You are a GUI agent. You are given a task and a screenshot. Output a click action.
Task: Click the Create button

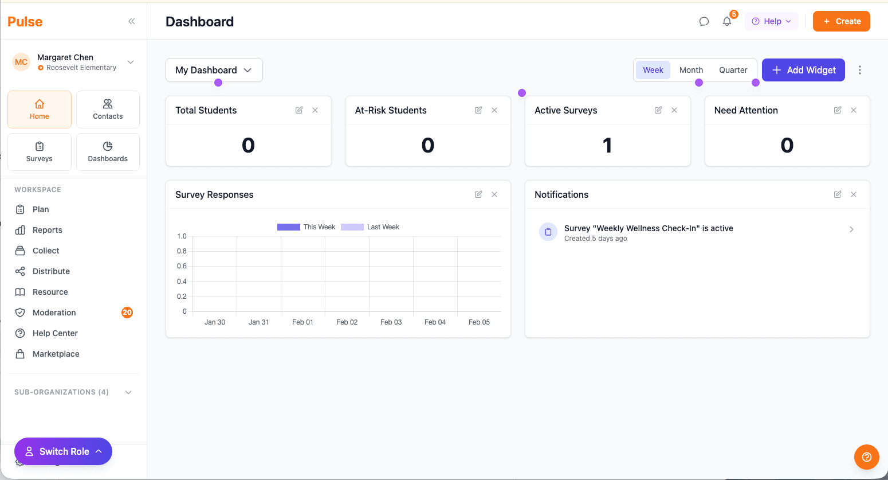click(841, 21)
